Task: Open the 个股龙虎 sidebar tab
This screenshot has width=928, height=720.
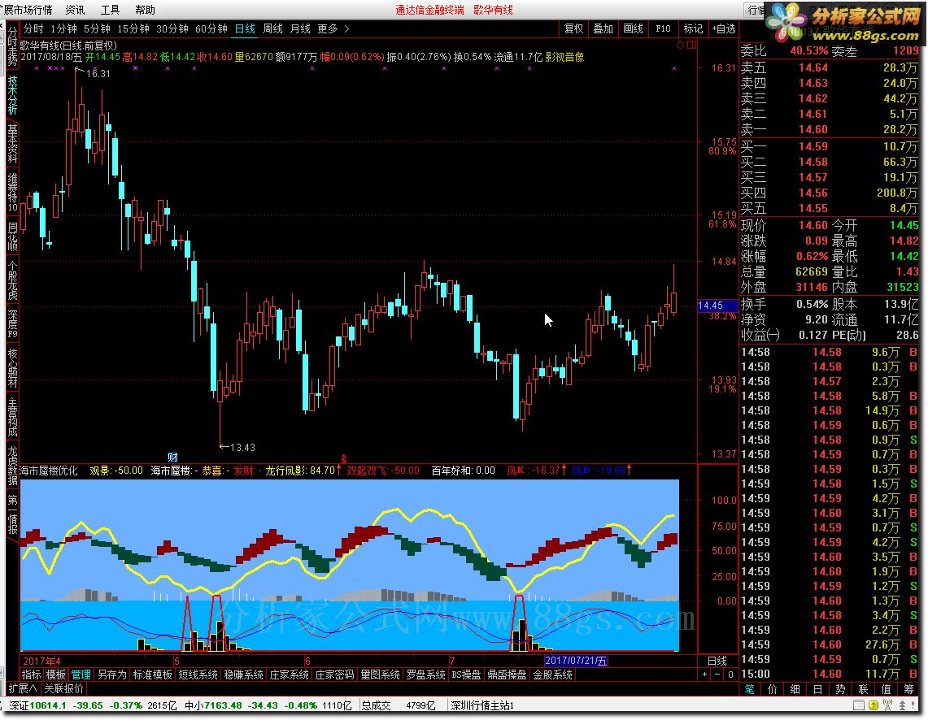Action: pos(12,280)
